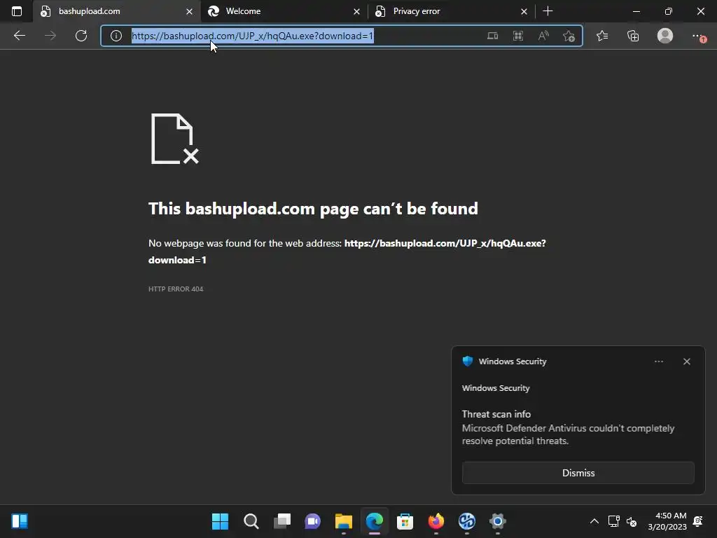The image size is (717, 538).
Task: Click the network status tray icon
Action: tap(613, 521)
